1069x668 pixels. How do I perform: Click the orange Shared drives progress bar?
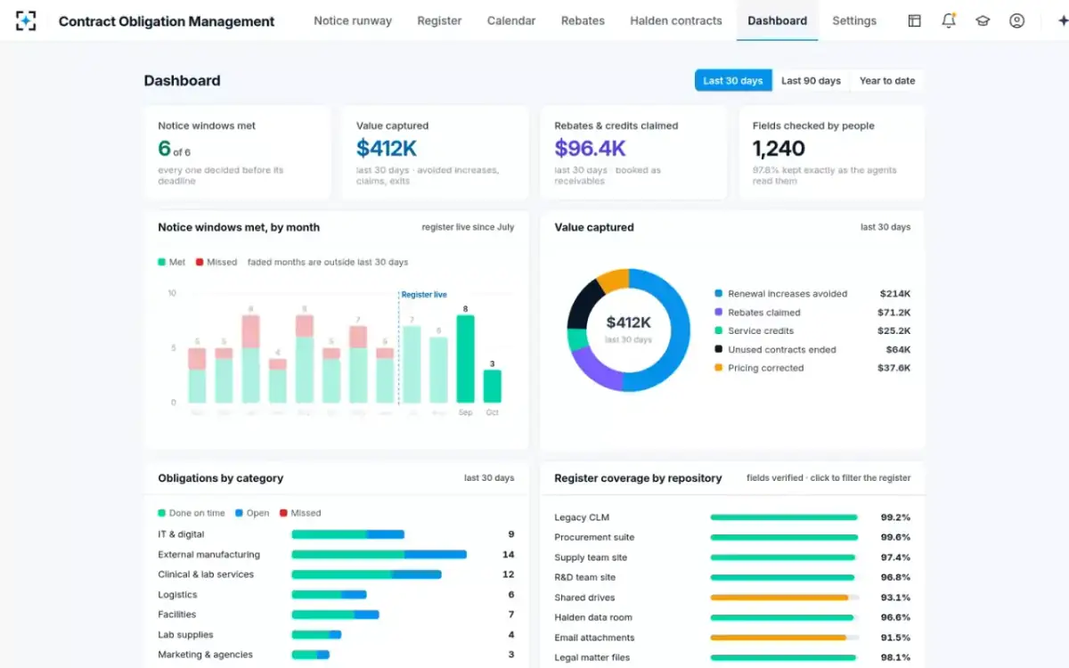click(x=784, y=598)
